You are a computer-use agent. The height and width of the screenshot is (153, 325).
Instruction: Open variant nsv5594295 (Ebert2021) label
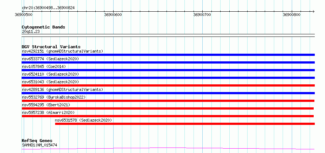coord(46,105)
